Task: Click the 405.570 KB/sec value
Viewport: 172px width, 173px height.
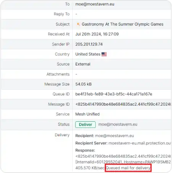Action: click(x=90, y=168)
